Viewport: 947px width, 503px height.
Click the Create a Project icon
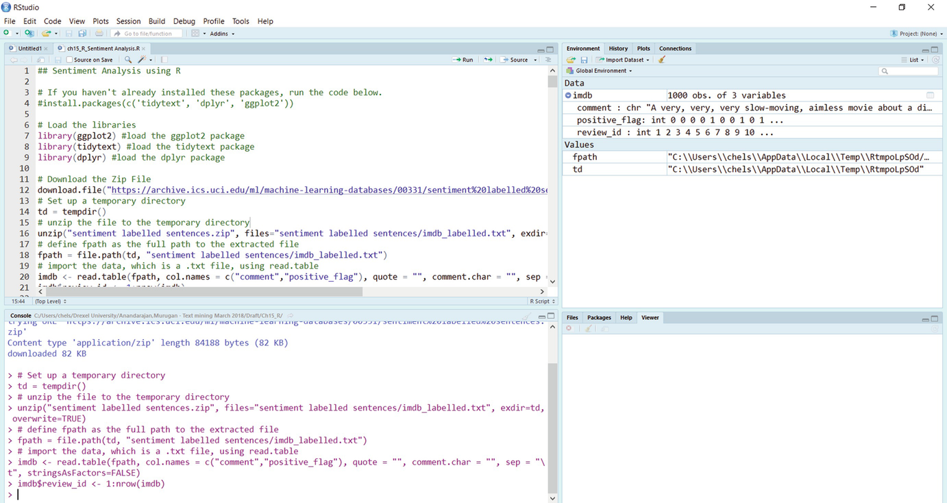[29, 33]
